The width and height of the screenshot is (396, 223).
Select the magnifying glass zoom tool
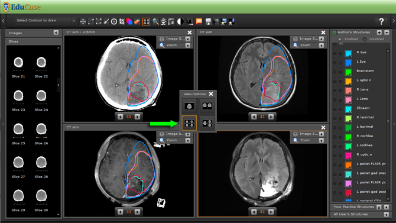[155, 21]
